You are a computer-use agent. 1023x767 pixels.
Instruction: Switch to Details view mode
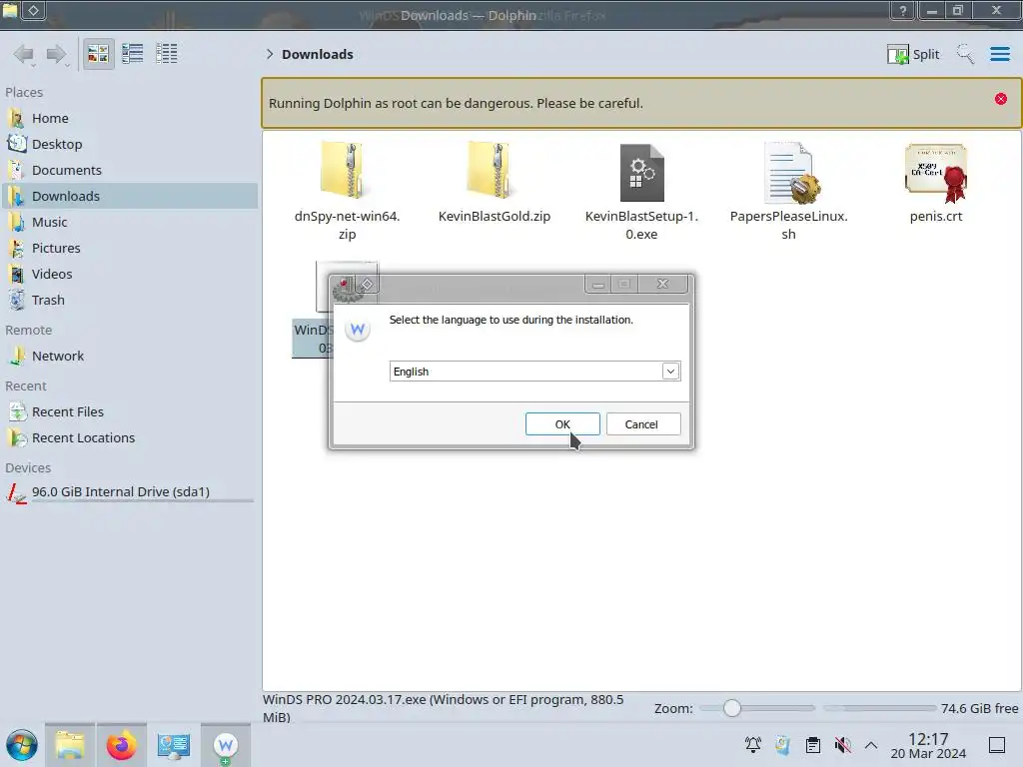[x=167, y=54]
